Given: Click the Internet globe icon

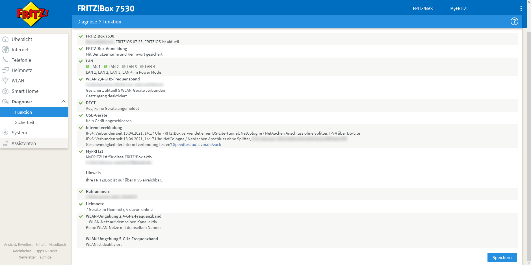Looking at the screenshot, I should coord(5,50).
